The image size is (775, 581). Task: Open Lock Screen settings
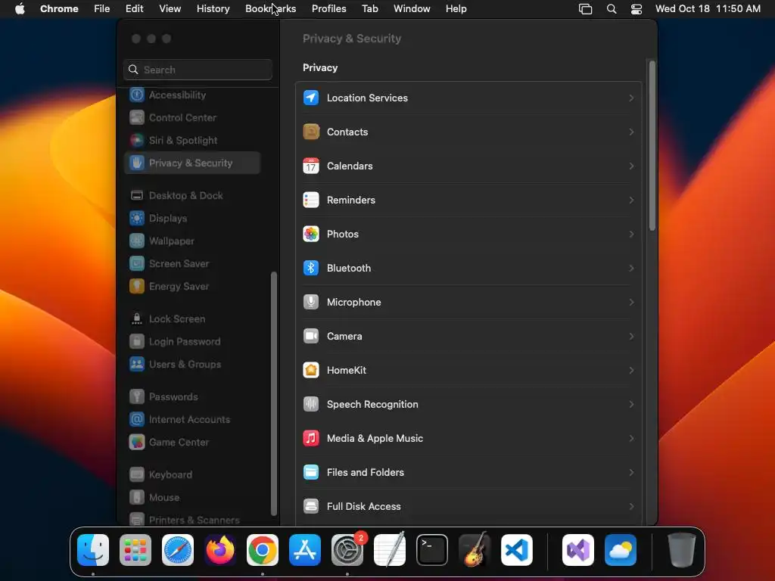coord(191,319)
